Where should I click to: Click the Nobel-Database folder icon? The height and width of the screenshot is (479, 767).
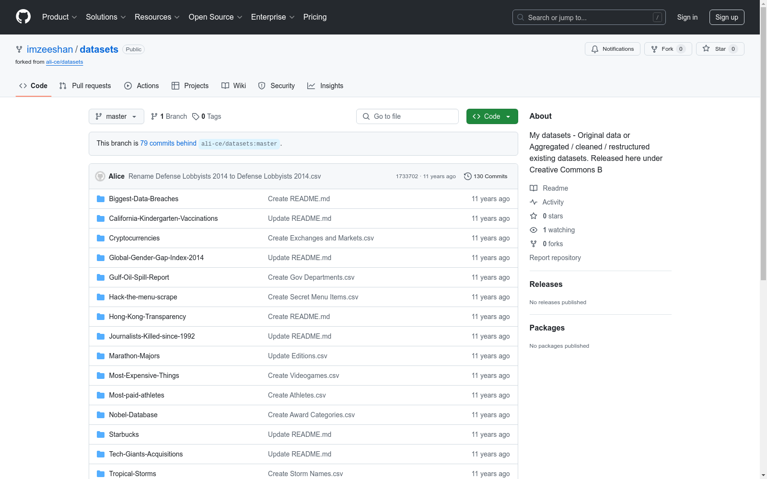pos(101,415)
